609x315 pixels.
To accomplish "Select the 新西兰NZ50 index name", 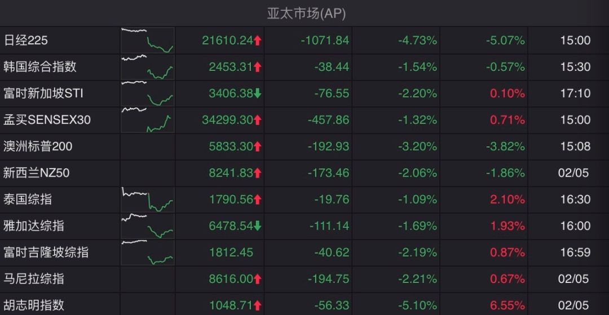I will point(37,173).
